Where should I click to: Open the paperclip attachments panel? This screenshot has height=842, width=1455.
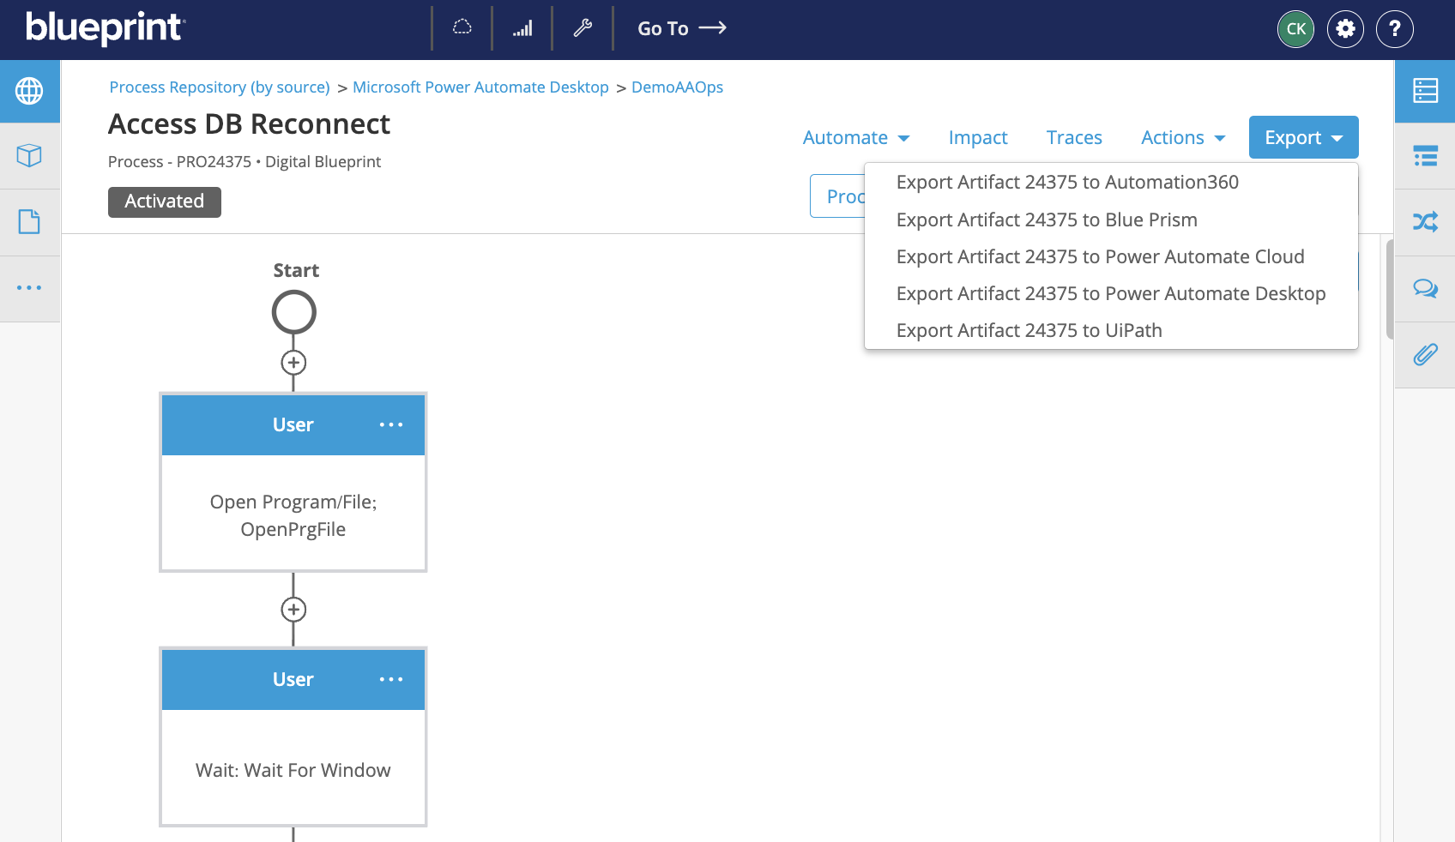(1425, 355)
